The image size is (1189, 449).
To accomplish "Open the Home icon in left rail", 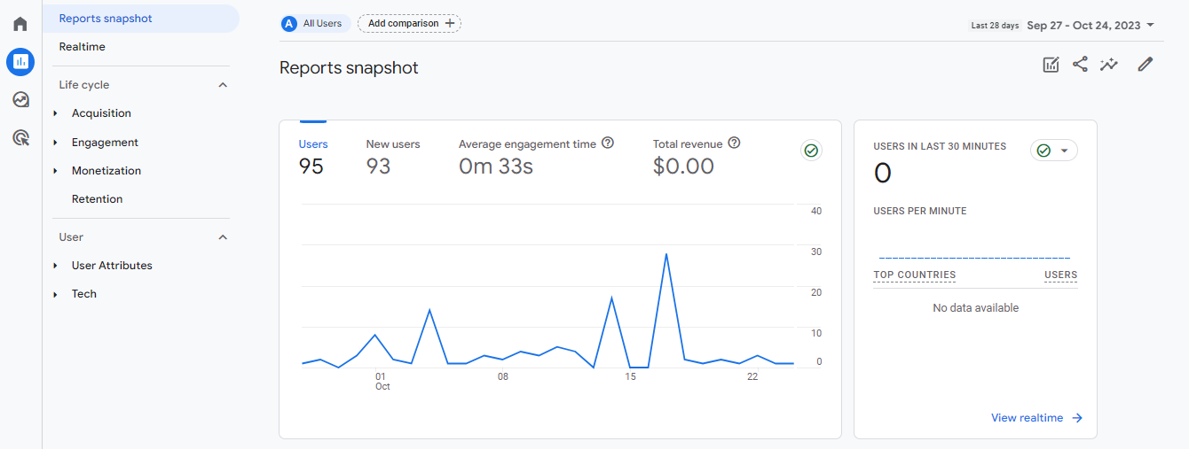I will click(20, 24).
